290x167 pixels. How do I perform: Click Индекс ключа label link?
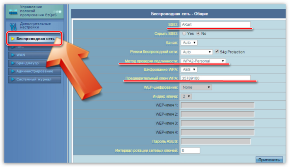[x=165, y=97]
